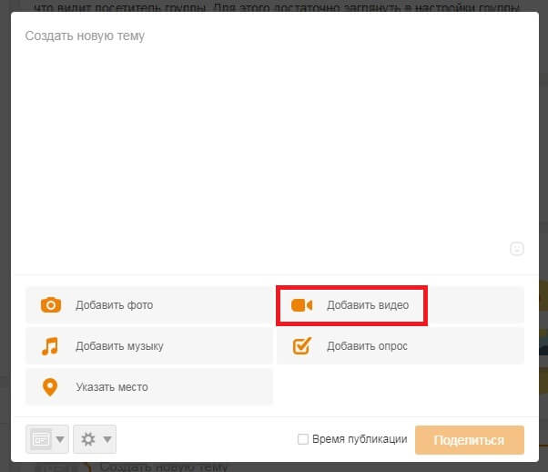Viewport: 548px width, 472px height.
Task: Click the Указать место button
Action: [149, 387]
